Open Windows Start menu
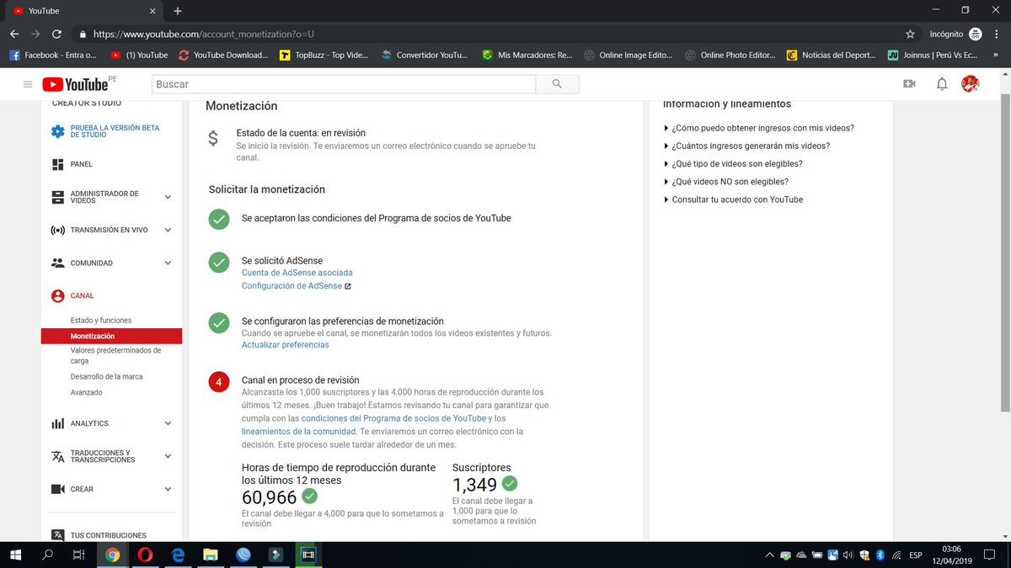The image size is (1011, 568). (14, 555)
